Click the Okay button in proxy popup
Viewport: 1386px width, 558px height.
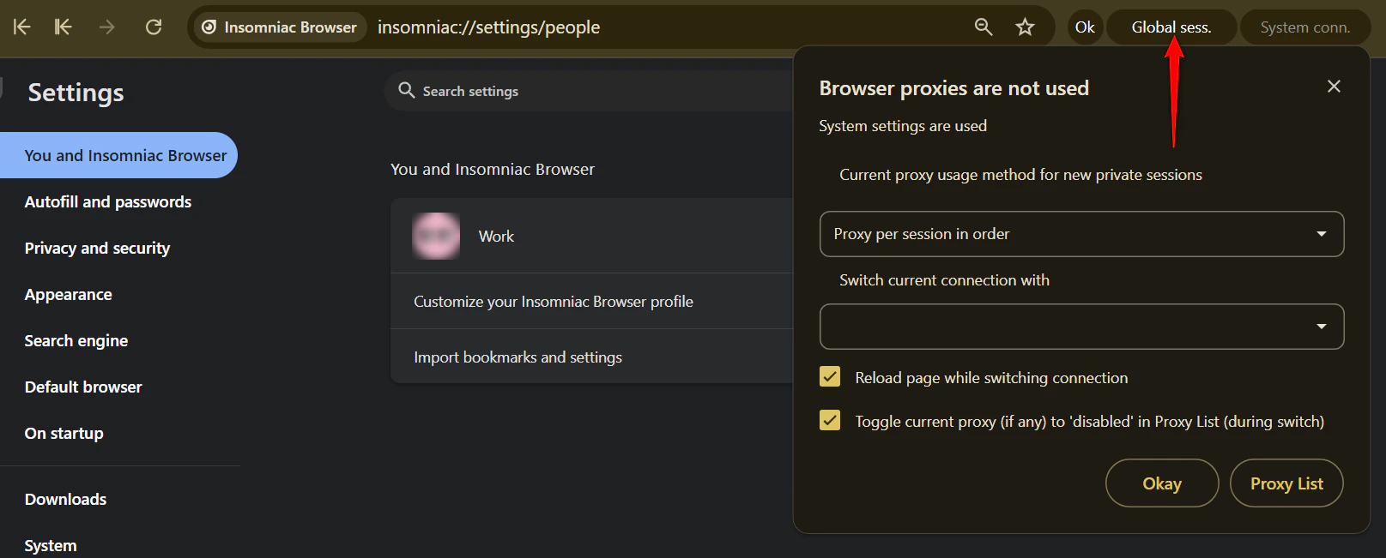coord(1162,483)
